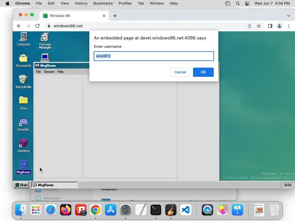The image size is (295, 221).
Task: Open Bookmarks menu in menu bar
Action: tap(103, 3)
